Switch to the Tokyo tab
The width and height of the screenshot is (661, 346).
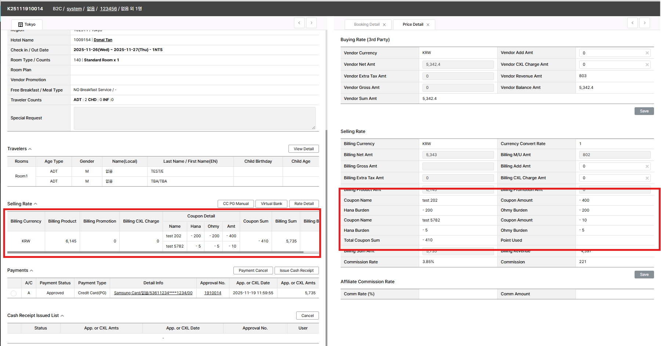pos(27,25)
